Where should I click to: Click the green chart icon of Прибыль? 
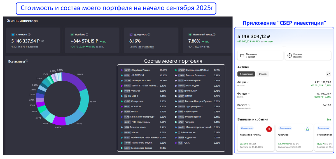point(72,35)
